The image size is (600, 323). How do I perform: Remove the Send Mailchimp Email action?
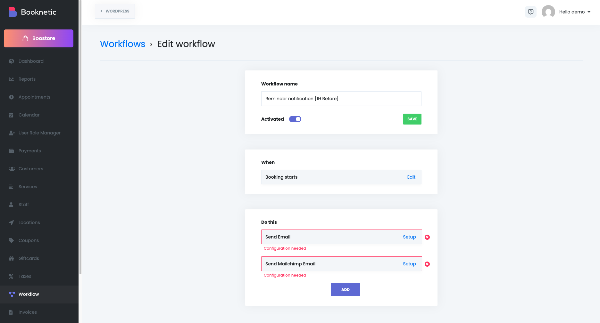[427, 264]
